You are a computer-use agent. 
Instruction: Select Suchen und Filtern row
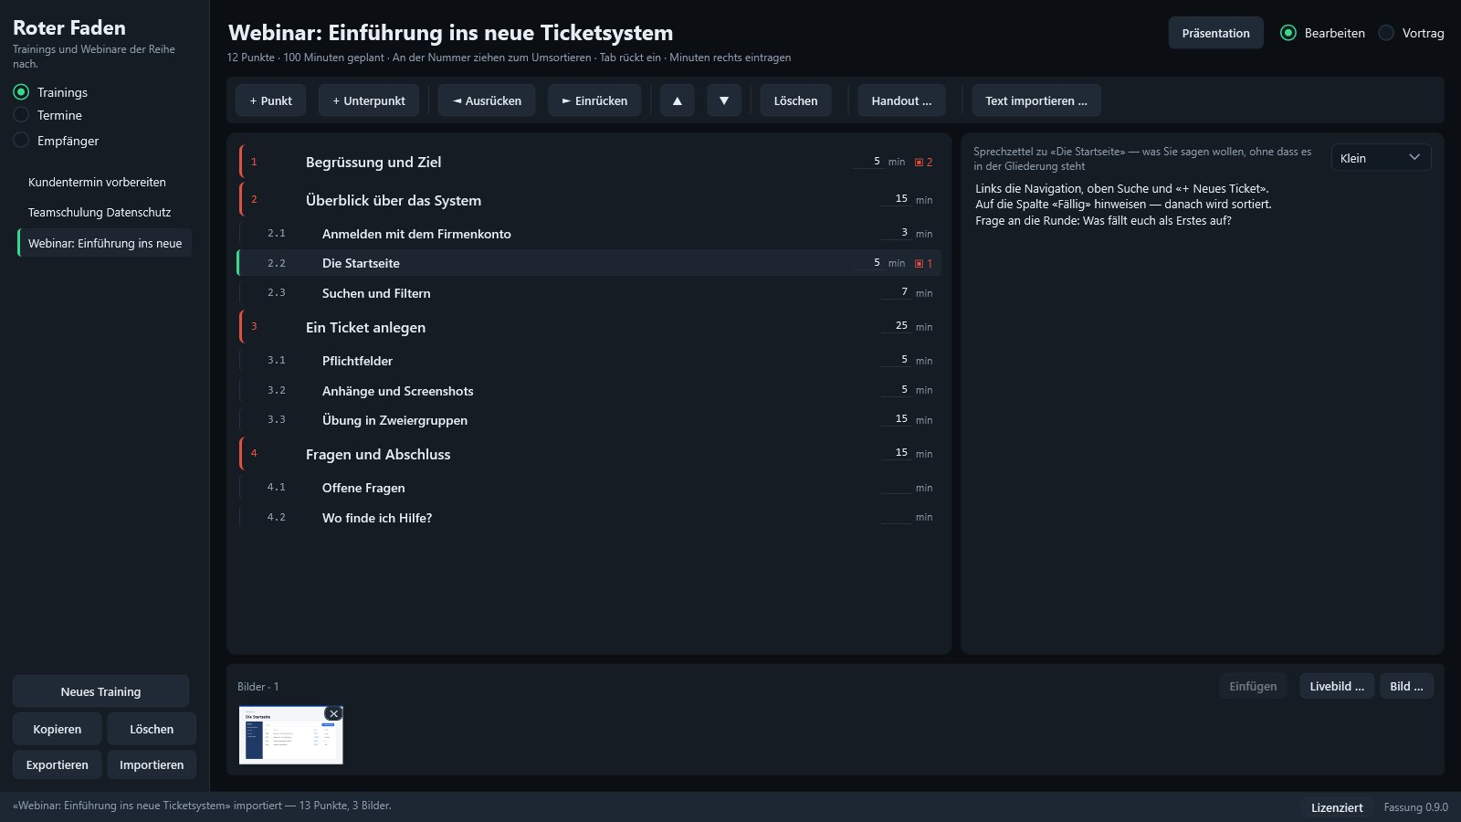(x=589, y=293)
